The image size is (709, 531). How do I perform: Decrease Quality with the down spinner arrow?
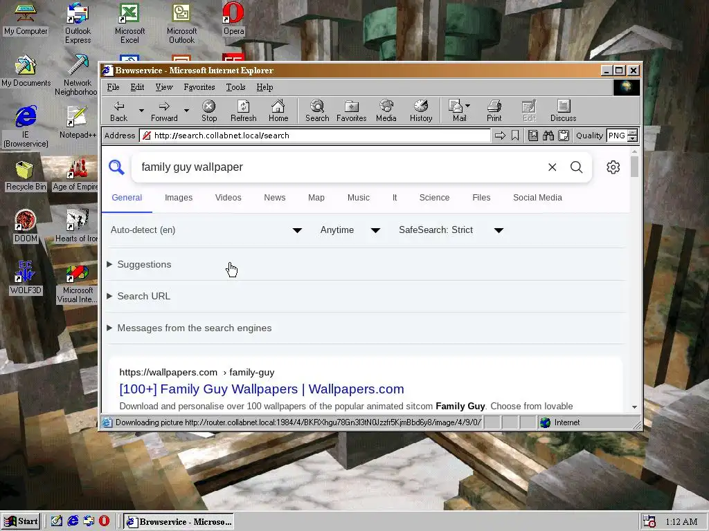(x=632, y=138)
